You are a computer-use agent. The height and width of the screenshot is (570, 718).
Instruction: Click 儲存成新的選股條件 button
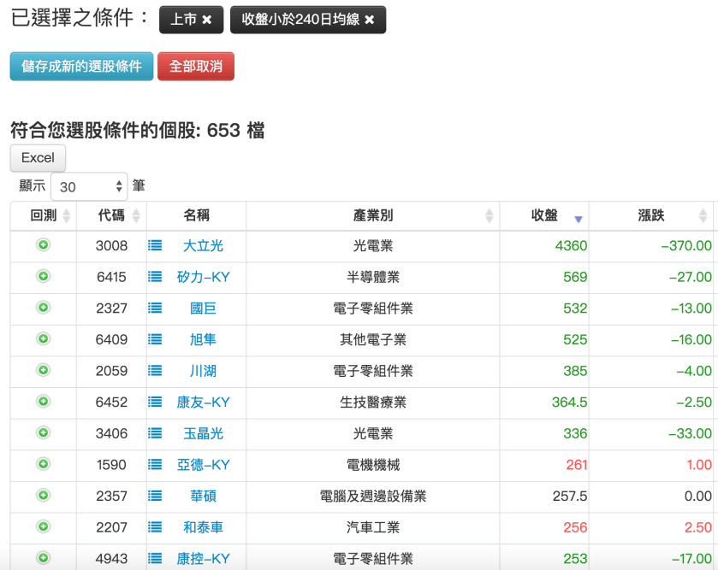pyautogui.click(x=80, y=66)
